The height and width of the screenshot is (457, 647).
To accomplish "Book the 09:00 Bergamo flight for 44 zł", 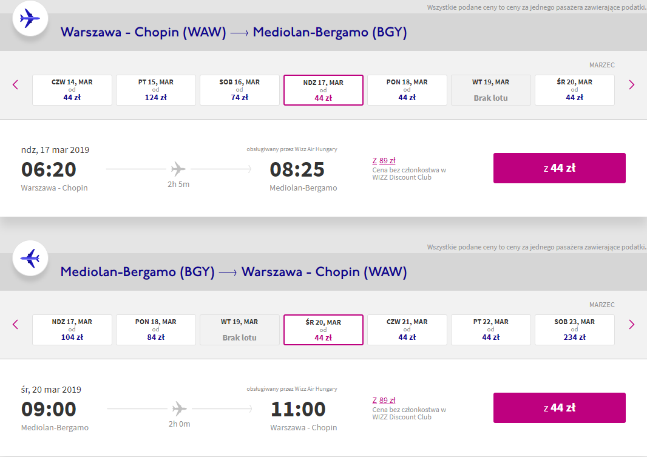I will (559, 408).
